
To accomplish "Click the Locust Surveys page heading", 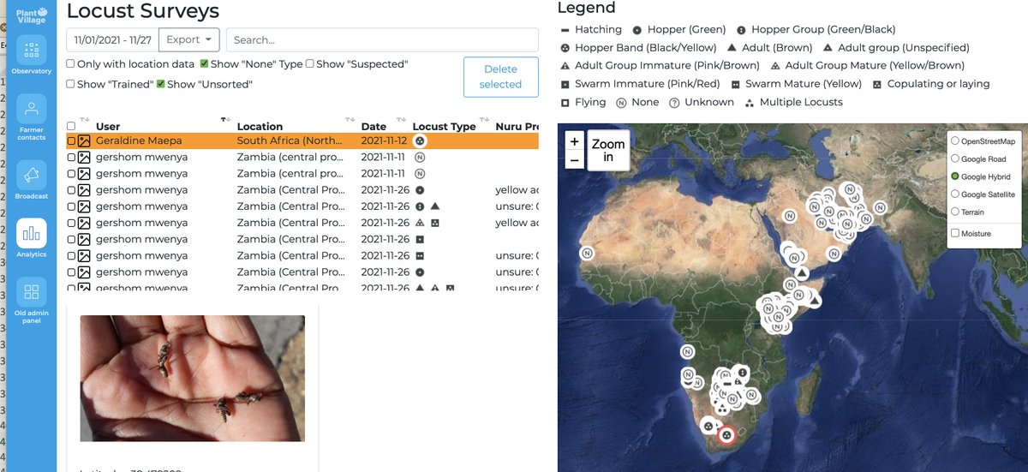I will point(143,11).
